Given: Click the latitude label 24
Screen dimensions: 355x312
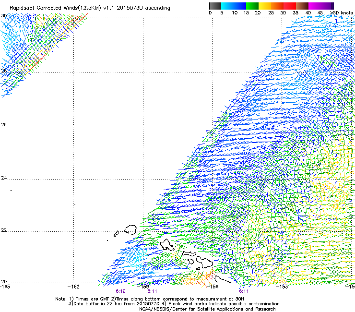Looking at the screenshot, I should (x=4, y=178).
